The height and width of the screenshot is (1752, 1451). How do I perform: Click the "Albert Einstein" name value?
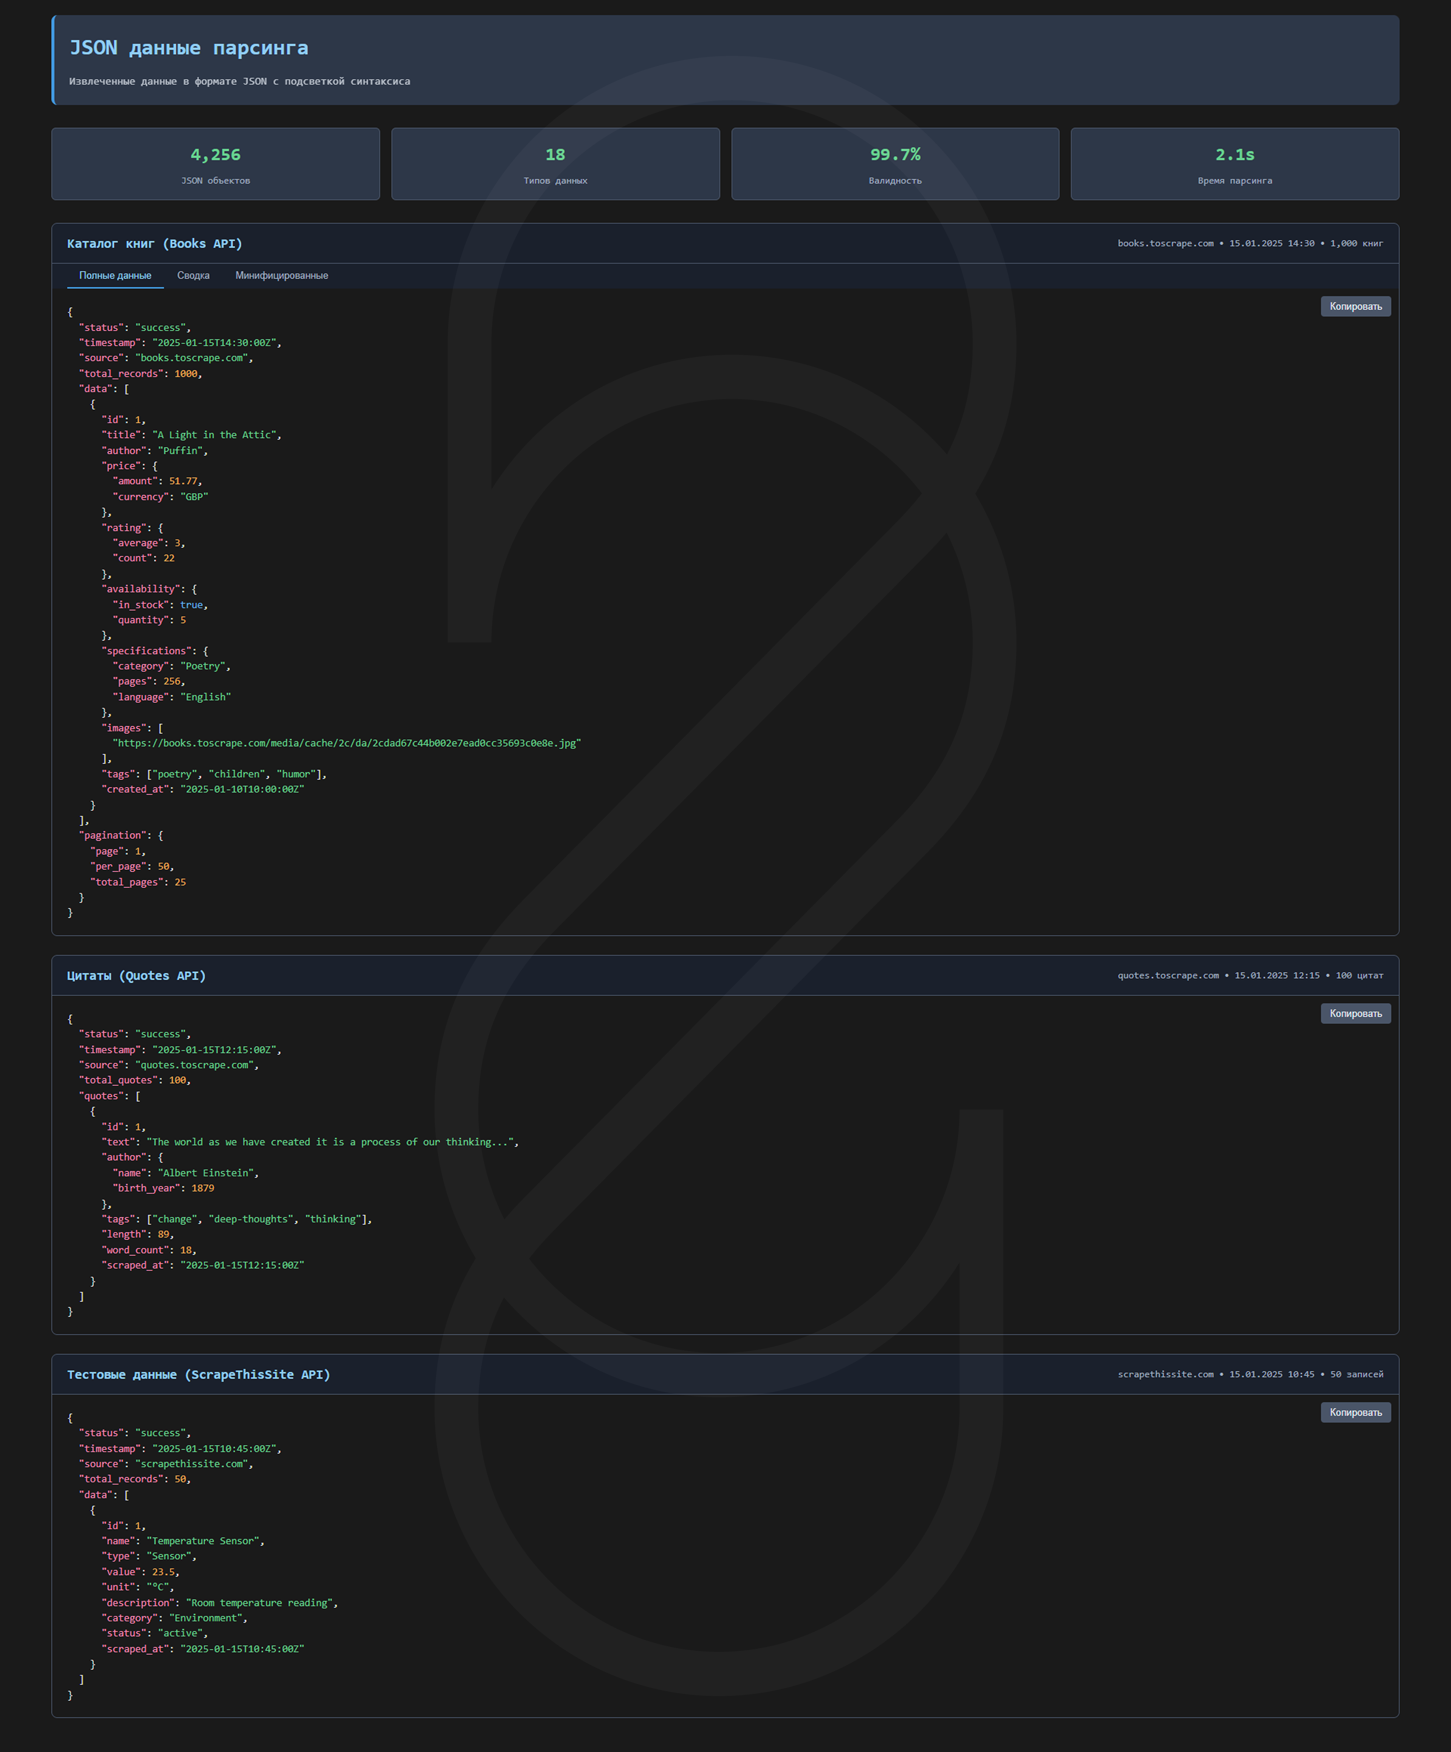point(206,1173)
